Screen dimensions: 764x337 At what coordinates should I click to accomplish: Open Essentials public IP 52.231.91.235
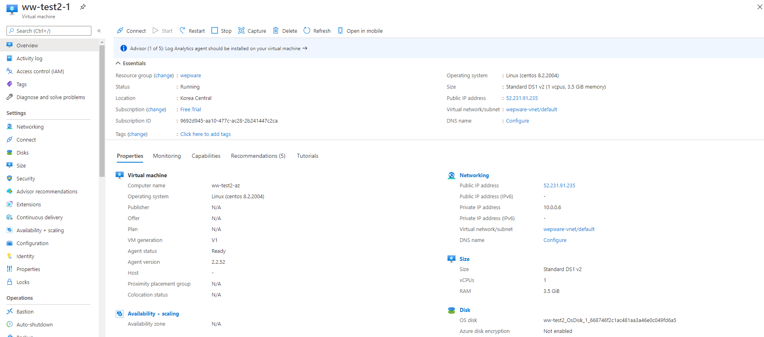[522, 98]
